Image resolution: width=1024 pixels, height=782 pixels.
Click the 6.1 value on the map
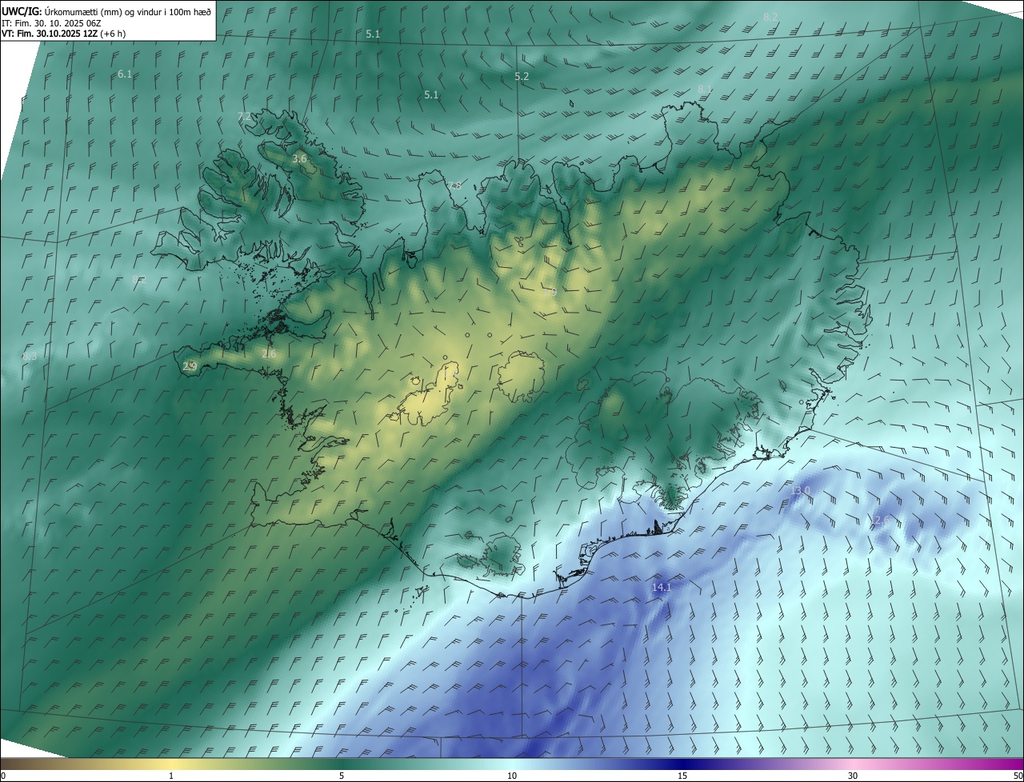[x=125, y=74]
